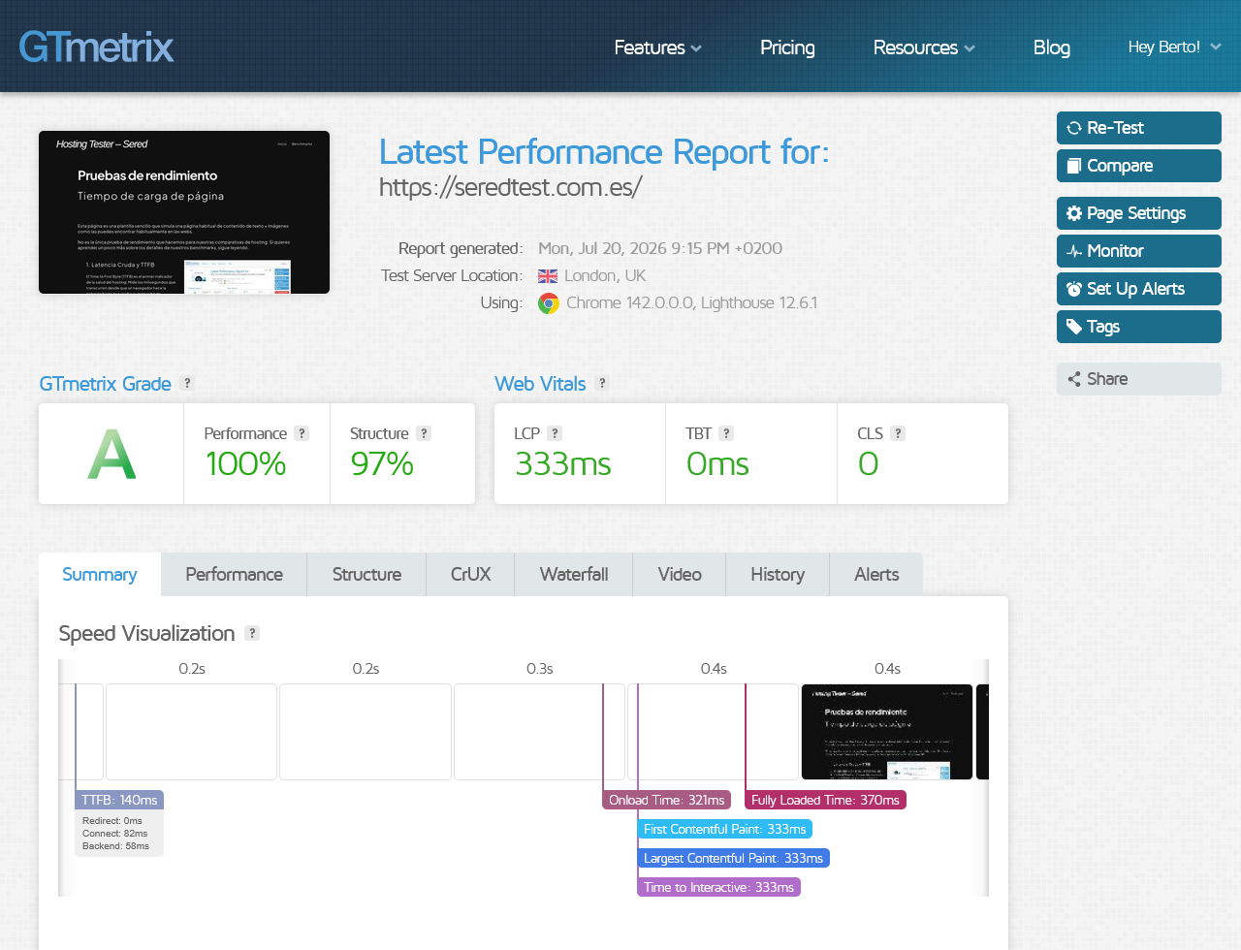Open LCP help question mark

[x=555, y=433]
